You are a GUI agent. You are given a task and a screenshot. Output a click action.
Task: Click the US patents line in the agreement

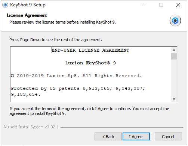coord(78,91)
